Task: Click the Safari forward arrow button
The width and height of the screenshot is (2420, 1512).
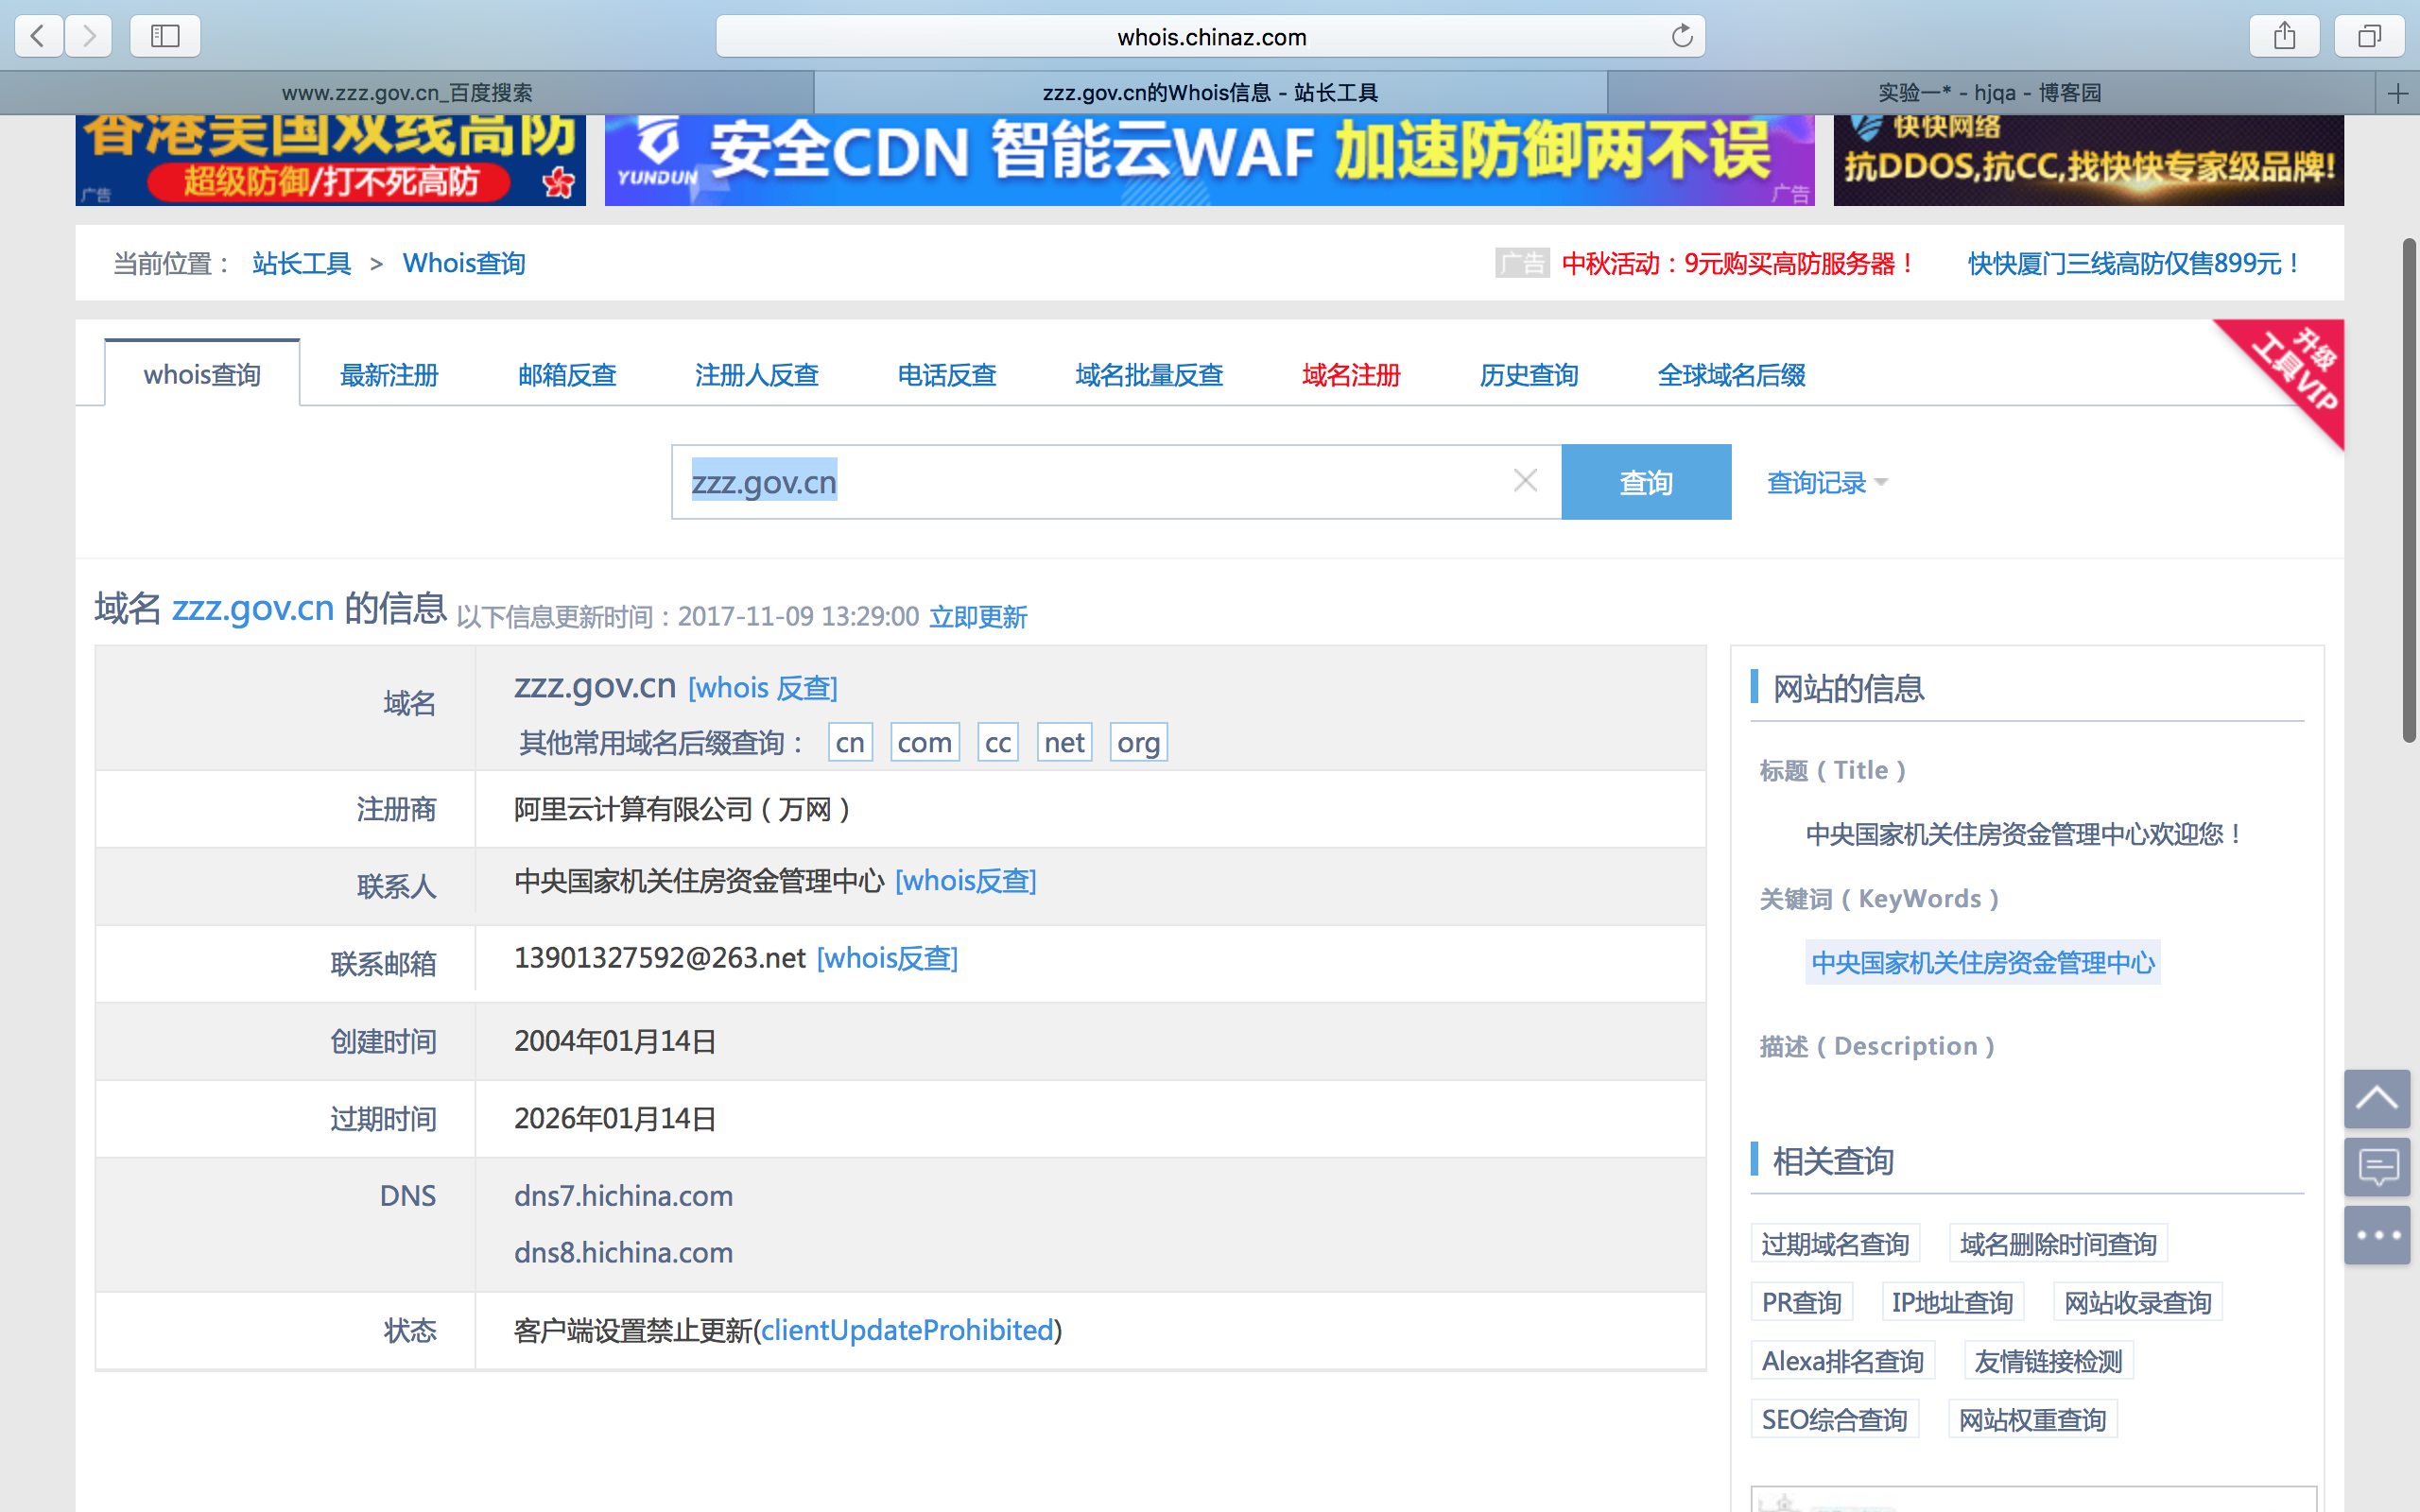Action: (x=89, y=36)
